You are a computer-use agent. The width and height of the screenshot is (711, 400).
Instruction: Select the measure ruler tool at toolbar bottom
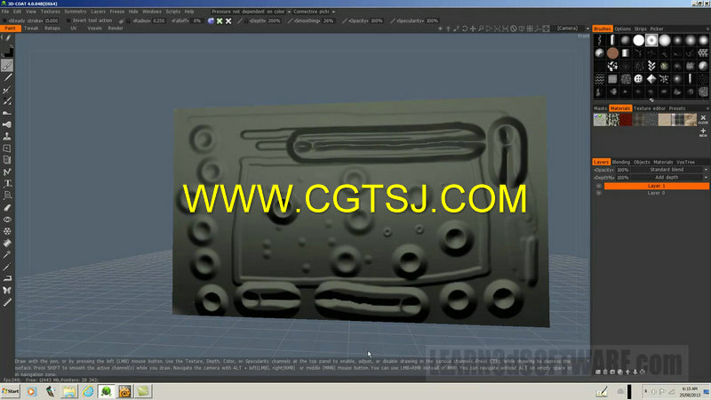7,302
